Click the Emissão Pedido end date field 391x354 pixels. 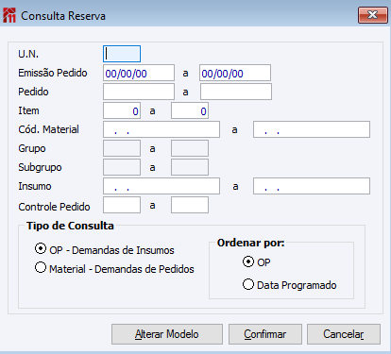click(235, 73)
